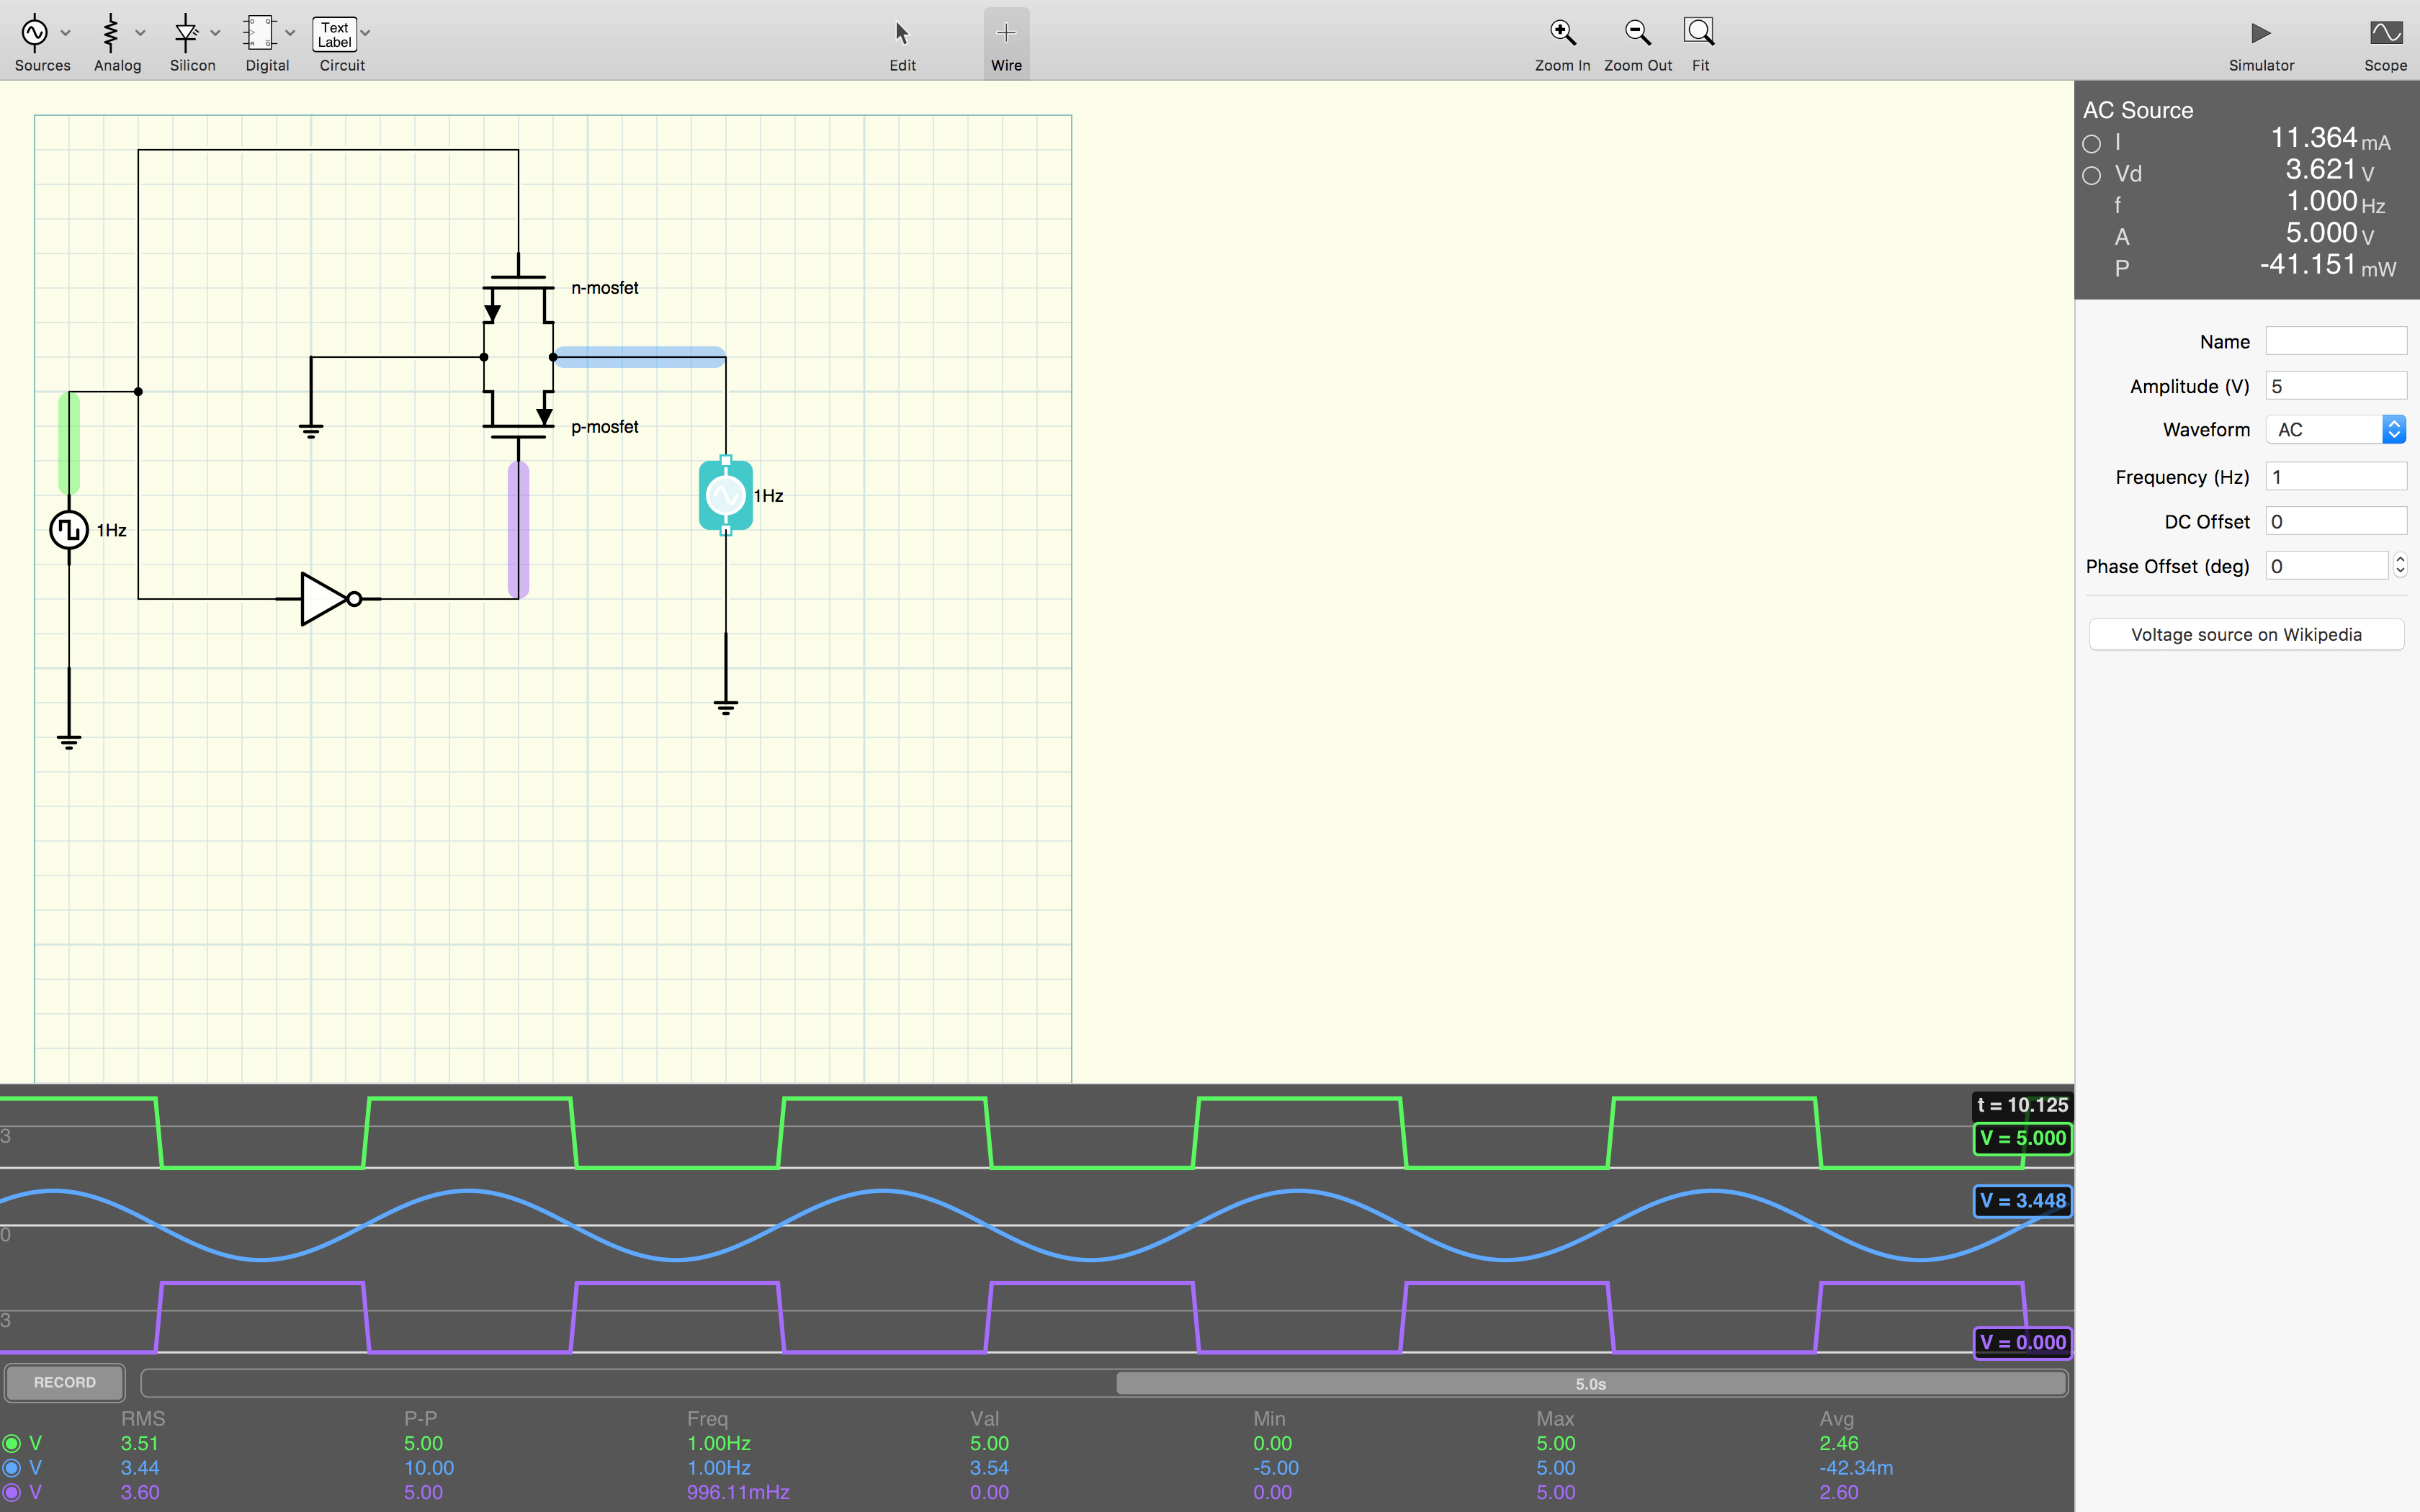Viewport: 2420px width, 1512px height.
Task: Open Voltage source on Wikipedia
Action: (2244, 634)
